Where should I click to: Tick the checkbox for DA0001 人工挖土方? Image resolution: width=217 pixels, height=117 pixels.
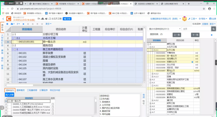(x=53, y=104)
